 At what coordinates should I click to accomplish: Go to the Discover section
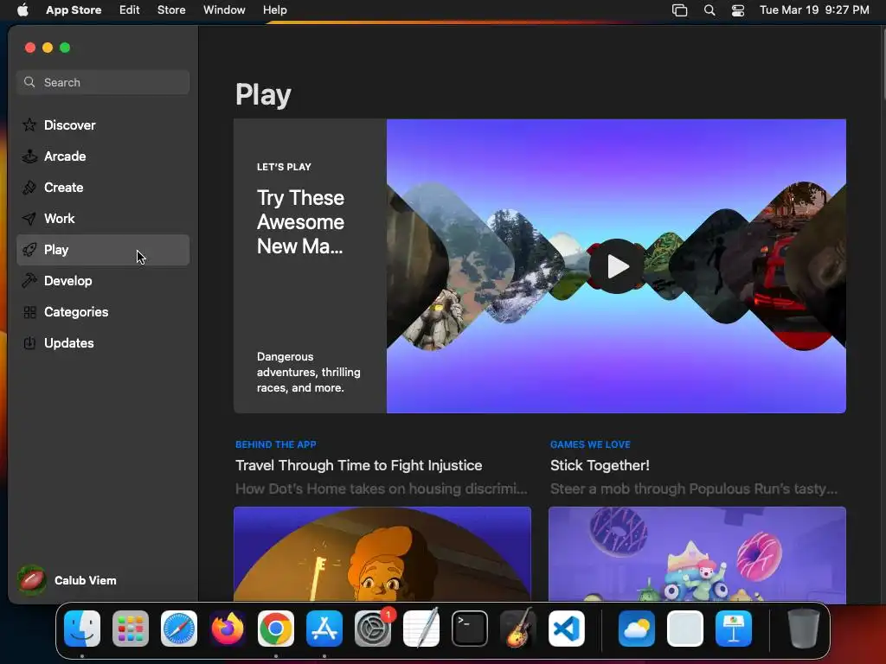pyautogui.click(x=103, y=125)
